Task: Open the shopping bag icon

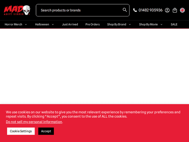Action: coord(175,10)
